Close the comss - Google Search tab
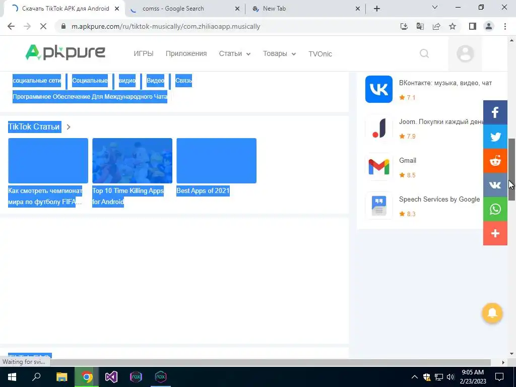The height and width of the screenshot is (387, 516). (237, 9)
